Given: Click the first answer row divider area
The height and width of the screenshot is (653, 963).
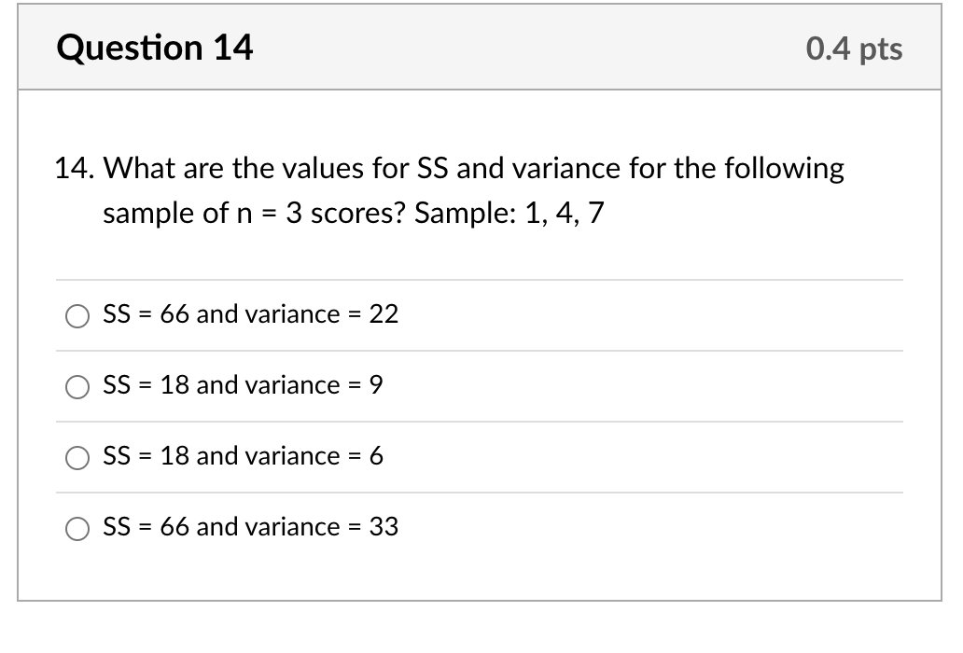Looking at the screenshot, I should [481, 280].
